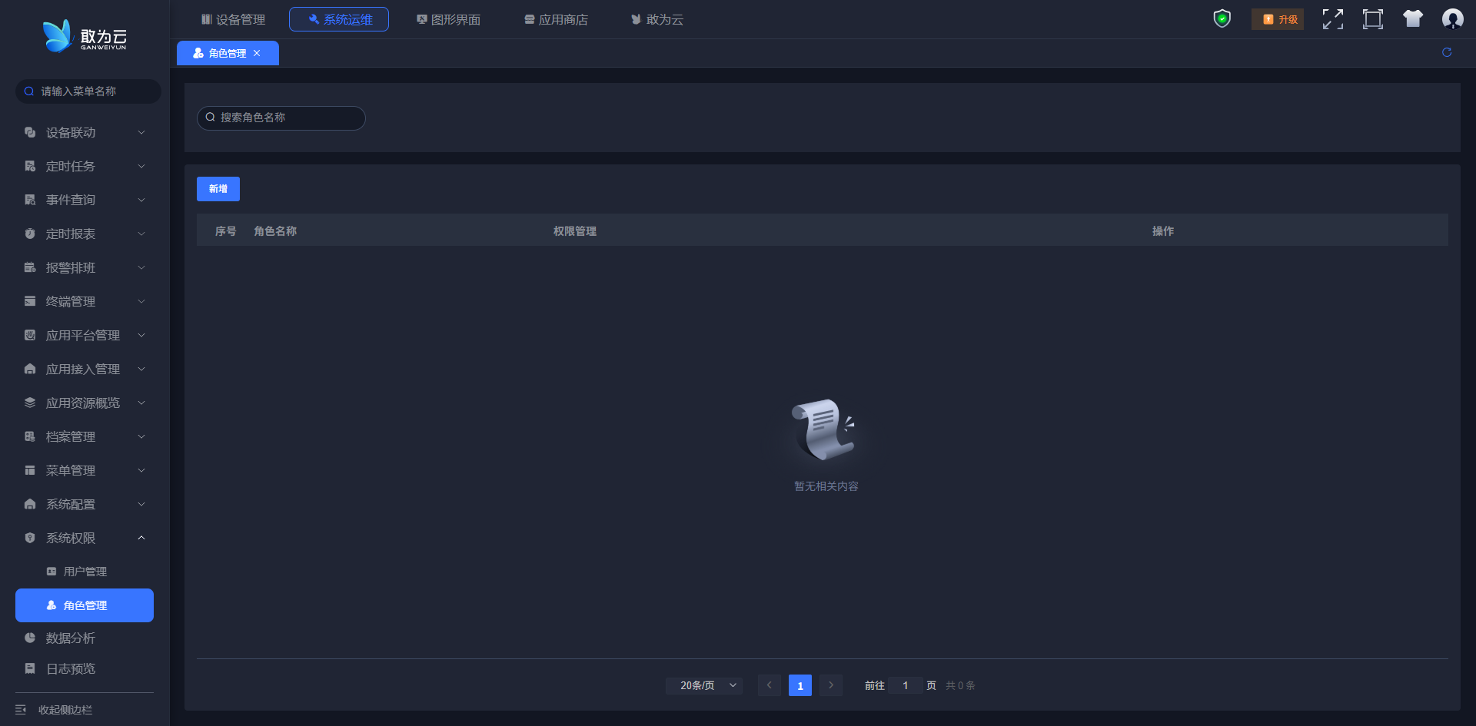
Task: Open the 20条/页 page size dropdown
Action: point(704,685)
